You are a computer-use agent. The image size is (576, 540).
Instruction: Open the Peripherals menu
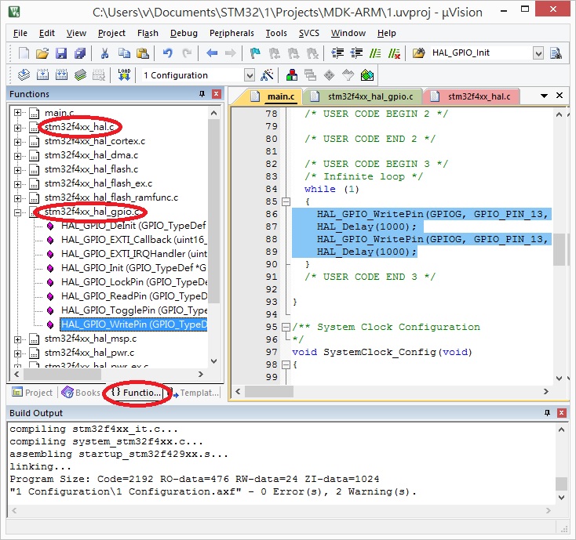tap(231, 33)
